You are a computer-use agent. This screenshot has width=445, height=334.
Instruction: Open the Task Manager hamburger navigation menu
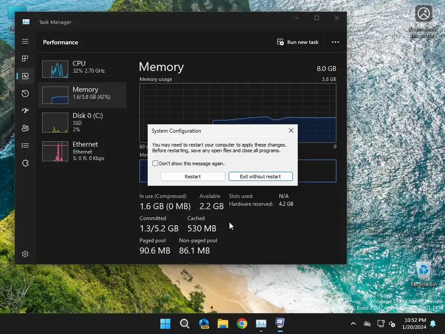(25, 41)
